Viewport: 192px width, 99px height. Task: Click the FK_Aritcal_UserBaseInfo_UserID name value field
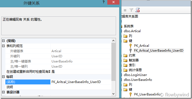81,82
